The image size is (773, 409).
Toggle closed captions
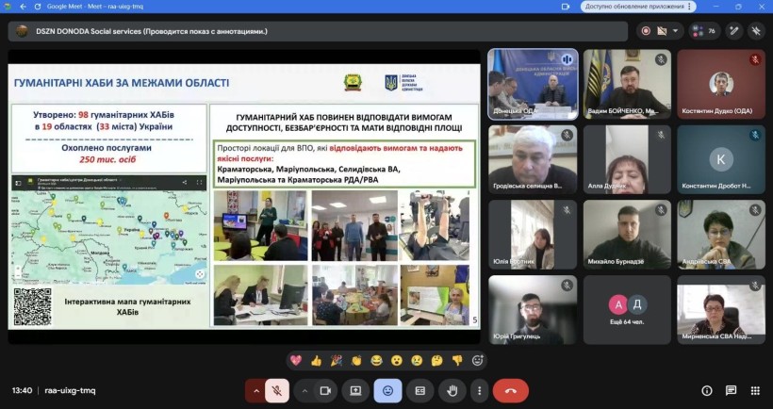[420, 391]
